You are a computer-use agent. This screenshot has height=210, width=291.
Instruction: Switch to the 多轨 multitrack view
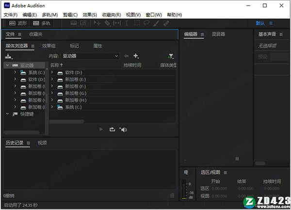click(41, 23)
